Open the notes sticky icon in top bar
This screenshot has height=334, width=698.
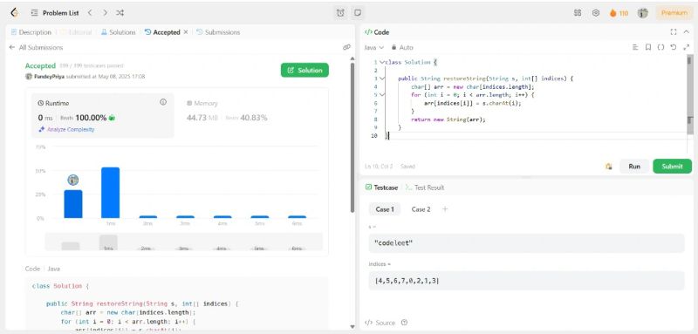pyautogui.click(x=357, y=13)
